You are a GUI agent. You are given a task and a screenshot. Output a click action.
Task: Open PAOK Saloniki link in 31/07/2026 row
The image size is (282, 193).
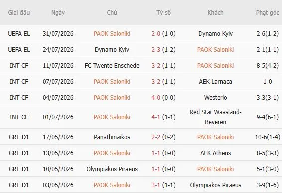[112, 34]
